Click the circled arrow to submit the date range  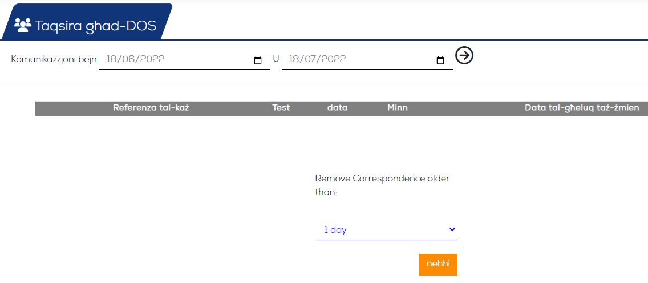pos(464,55)
